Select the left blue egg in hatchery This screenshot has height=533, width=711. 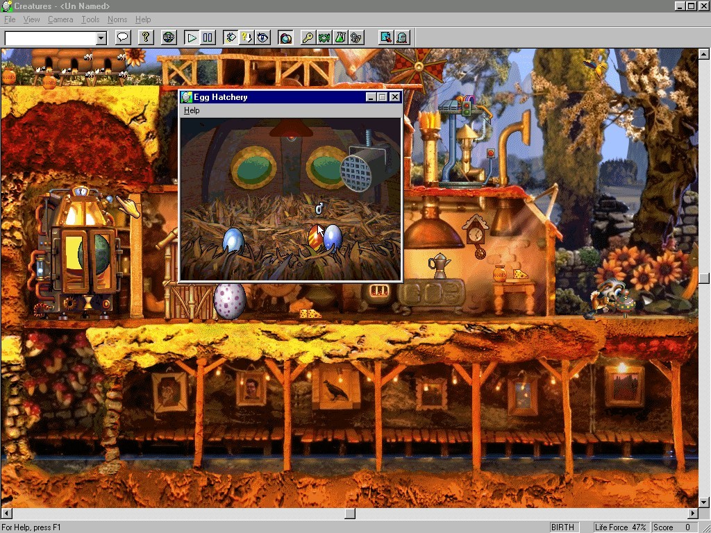pyautogui.click(x=233, y=240)
